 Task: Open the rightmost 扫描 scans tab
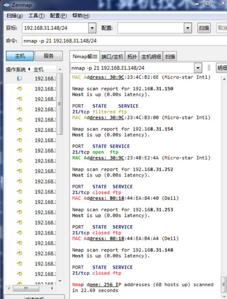coord(170,57)
